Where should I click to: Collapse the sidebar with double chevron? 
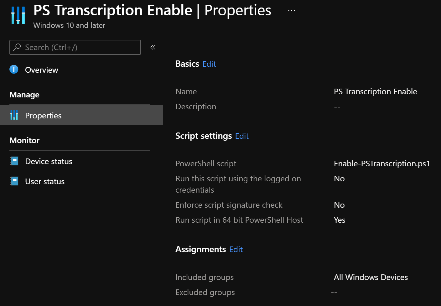(x=153, y=47)
